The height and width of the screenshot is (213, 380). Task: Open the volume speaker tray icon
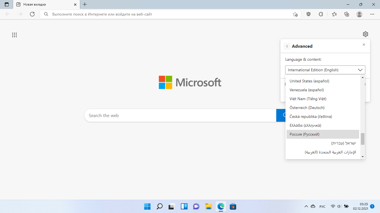339,206
